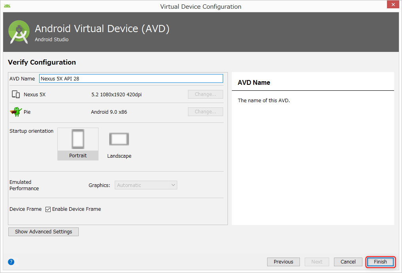Select Landscape startup orientation
This screenshot has width=402, height=273.
[119, 145]
